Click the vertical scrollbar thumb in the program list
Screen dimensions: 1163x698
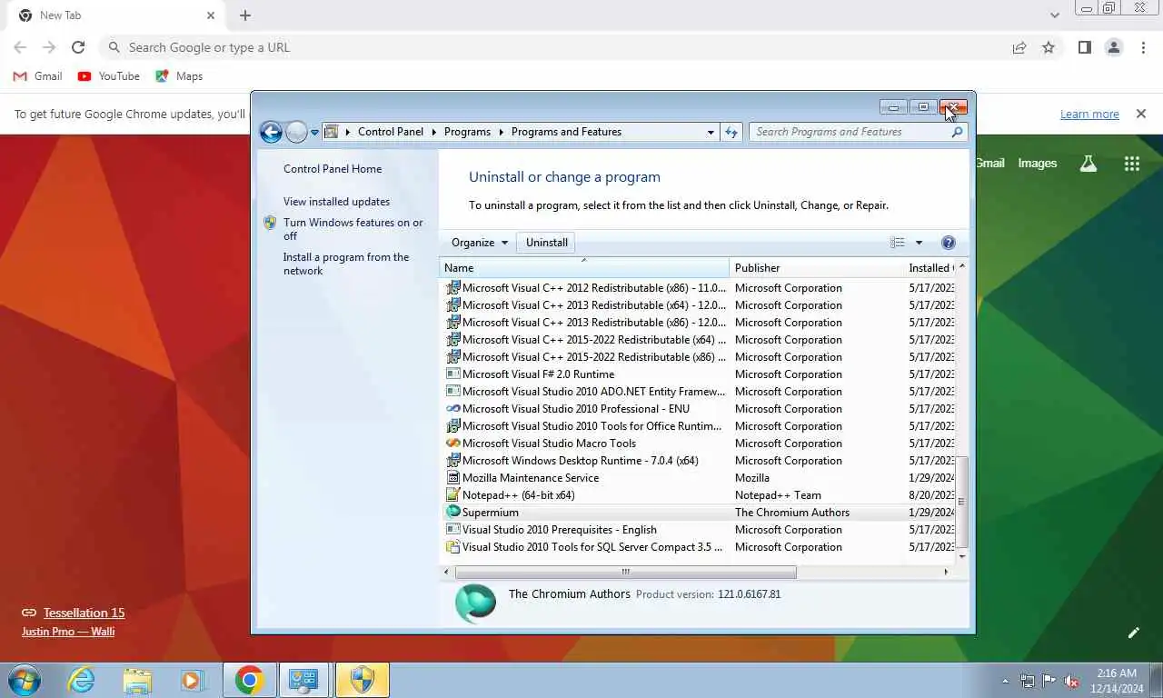coord(962,503)
